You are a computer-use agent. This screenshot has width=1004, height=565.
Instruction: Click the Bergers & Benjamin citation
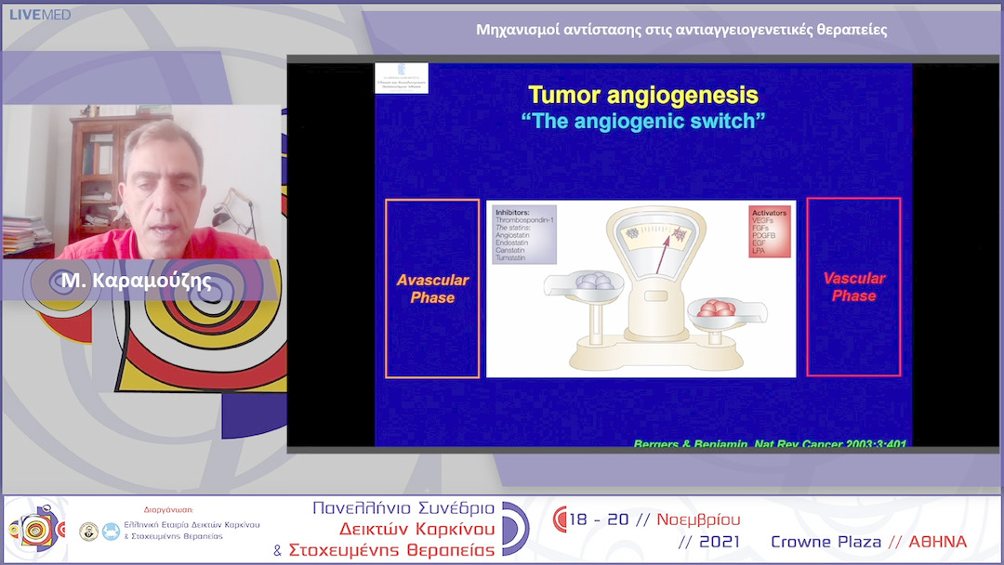tap(770, 442)
